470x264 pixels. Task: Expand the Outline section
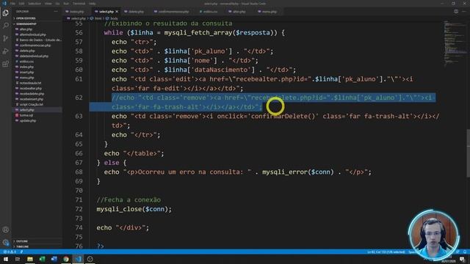pos(21,241)
